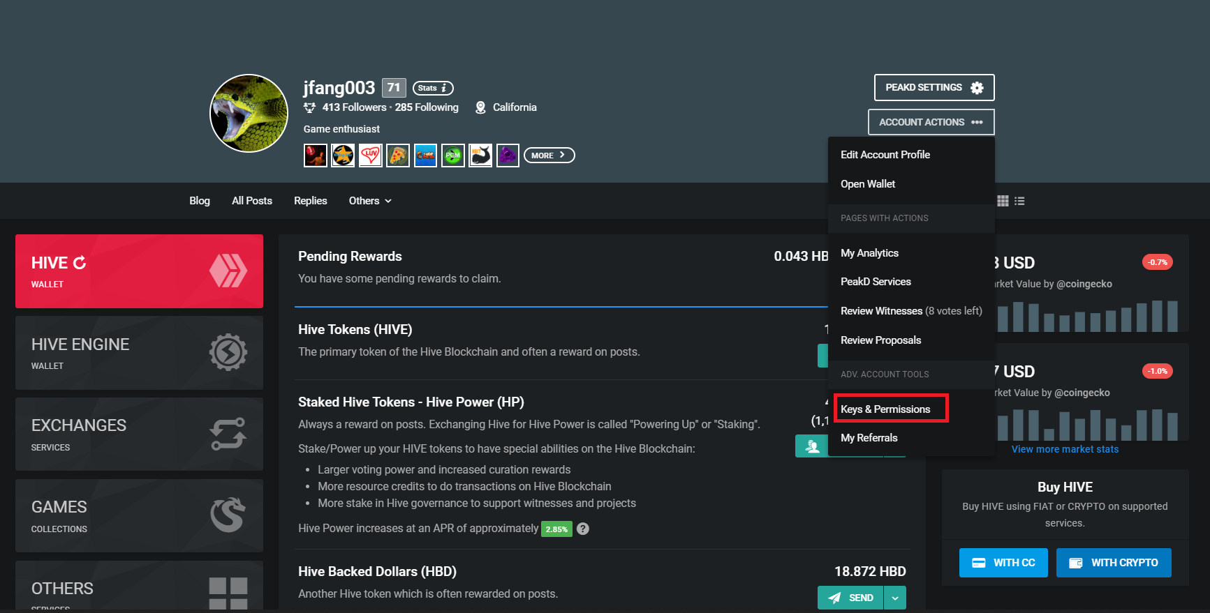Screen dimensions: 1210x613
Task: Click the LUV heart badge
Action: pos(370,156)
